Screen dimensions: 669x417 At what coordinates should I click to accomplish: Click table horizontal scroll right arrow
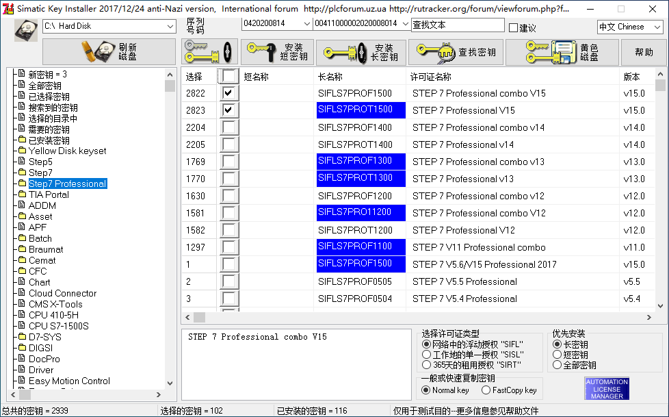click(649, 318)
